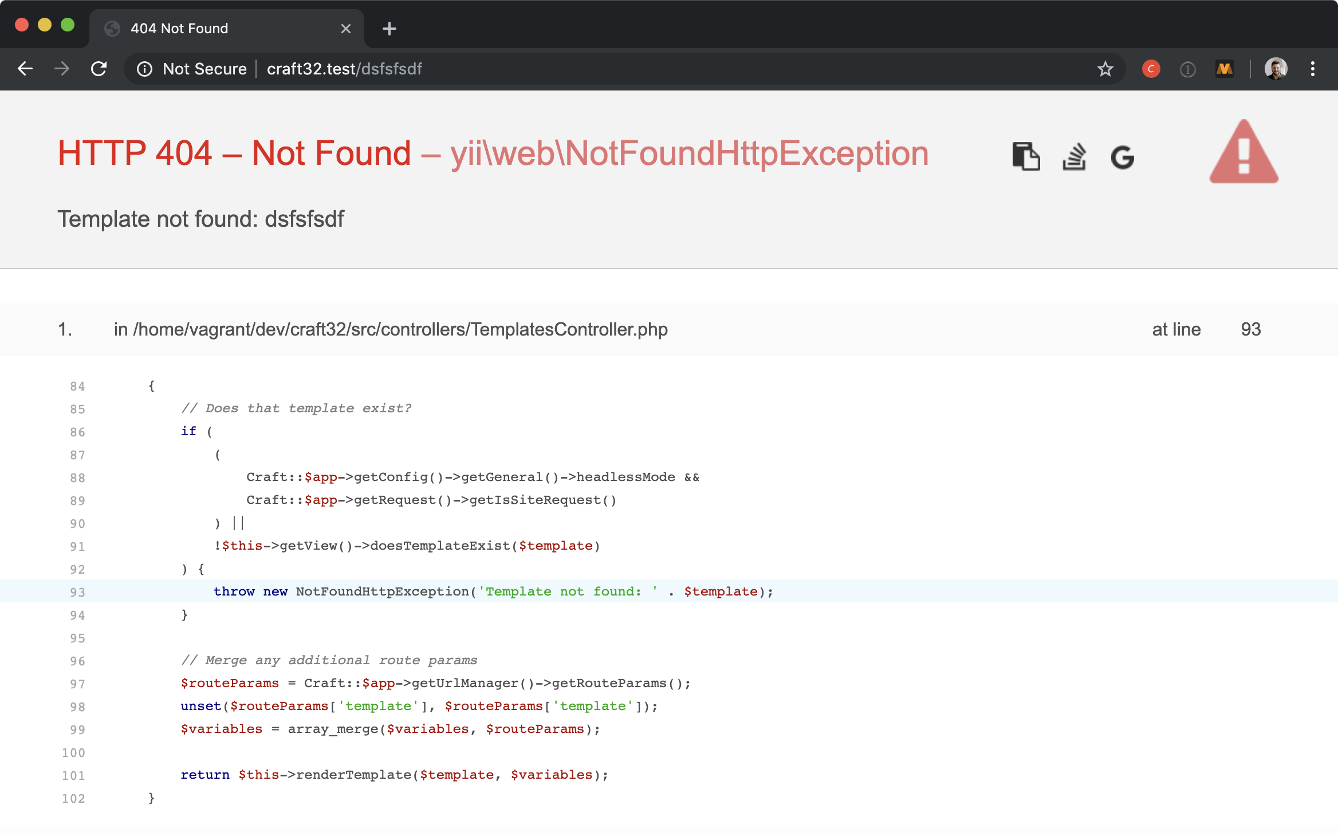Image resolution: width=1338 pixels, height=836 pixels.
Task: Click the macOS green fullscreen window button
Action: [68, 25]
